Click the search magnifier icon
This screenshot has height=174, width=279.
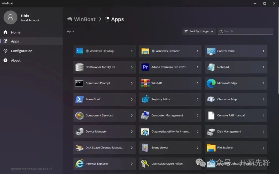(221, 31)
